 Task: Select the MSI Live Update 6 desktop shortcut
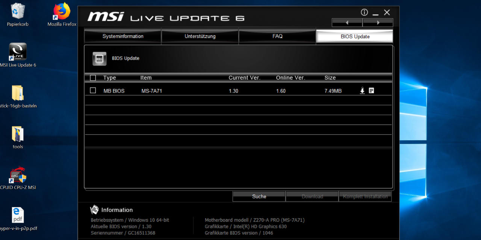click(18, 55)
